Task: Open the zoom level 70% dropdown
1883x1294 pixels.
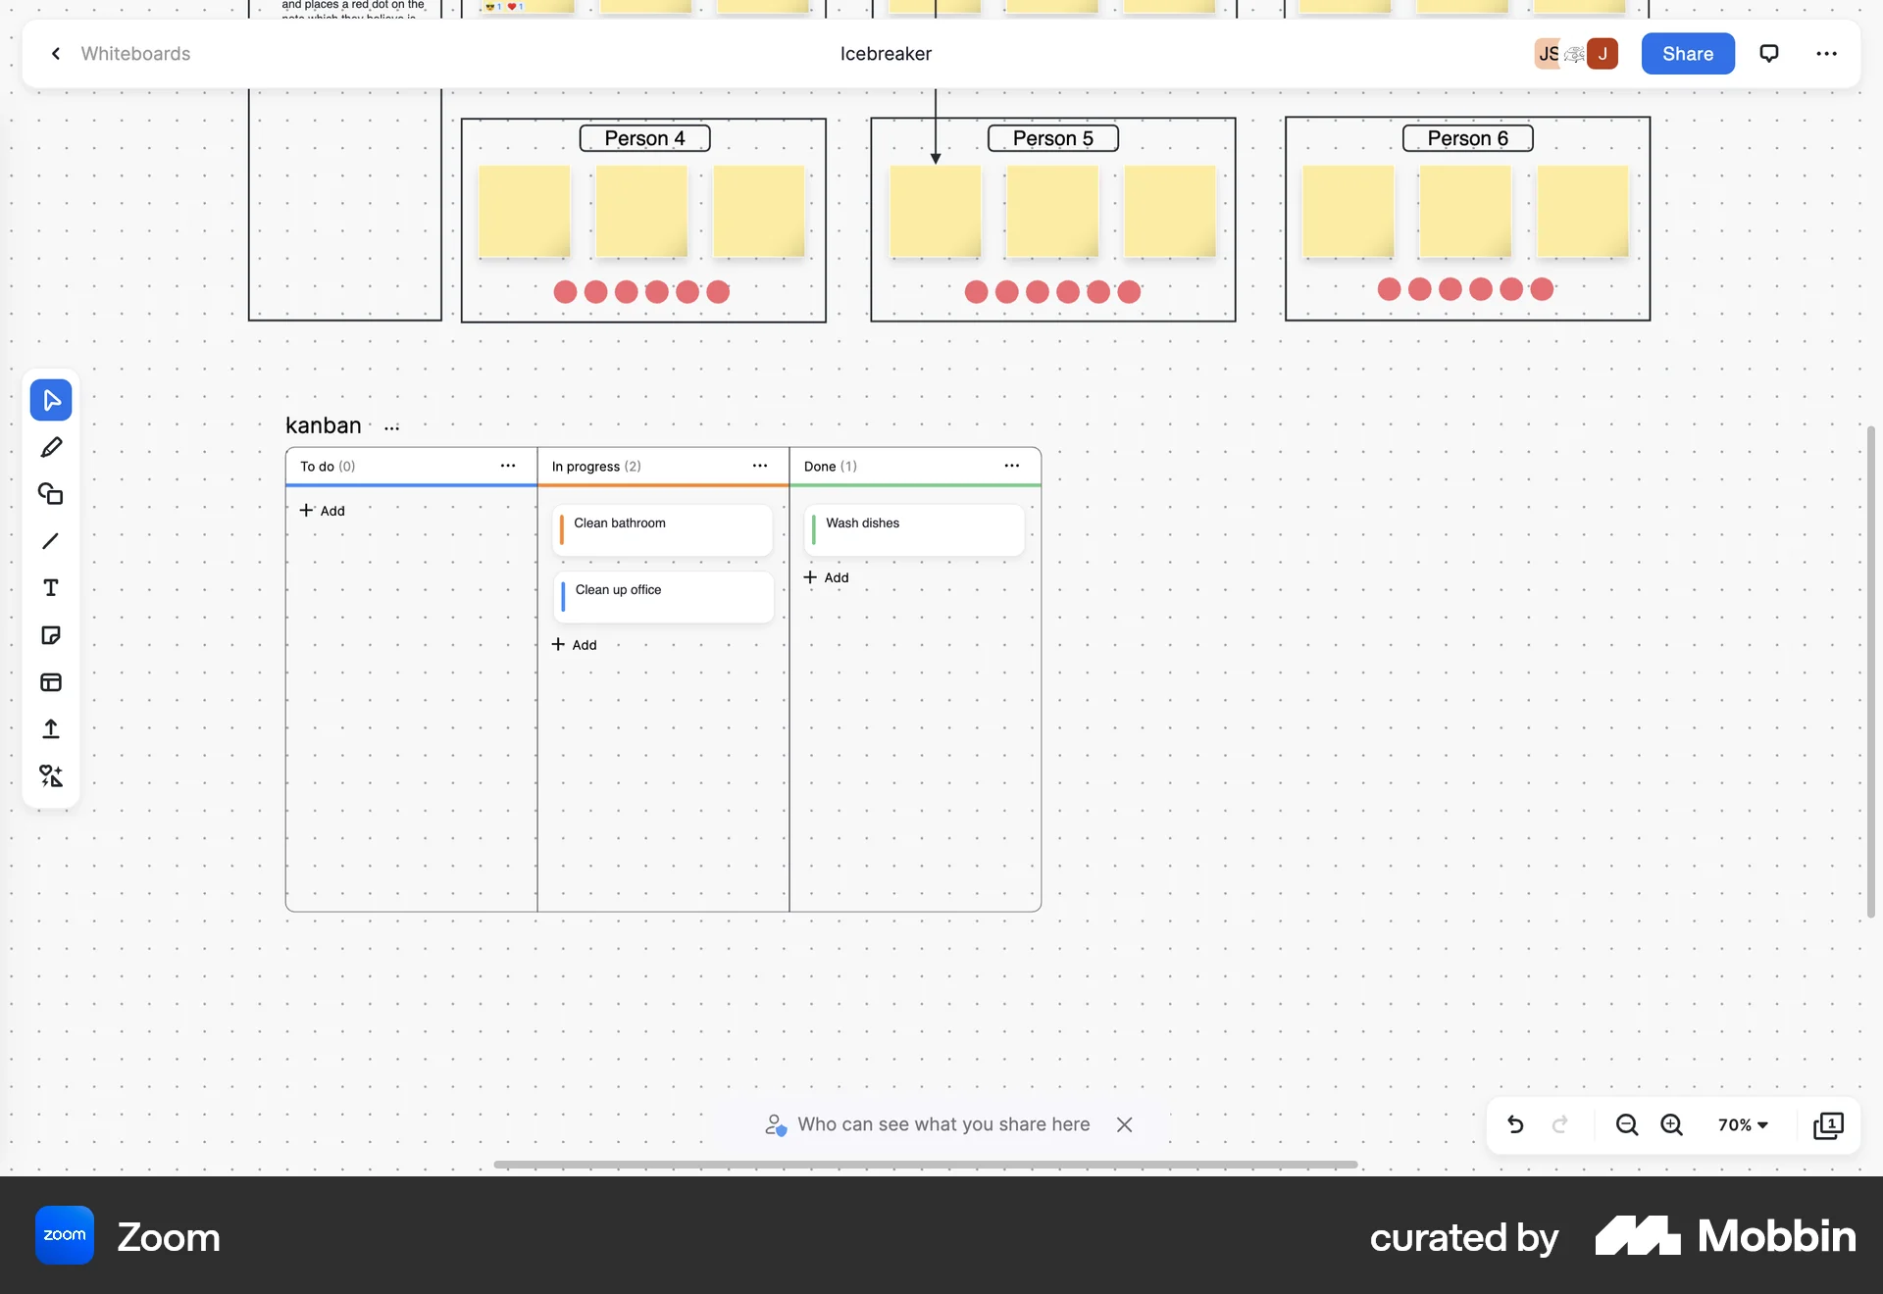Action: [x=1741, y=1124]
